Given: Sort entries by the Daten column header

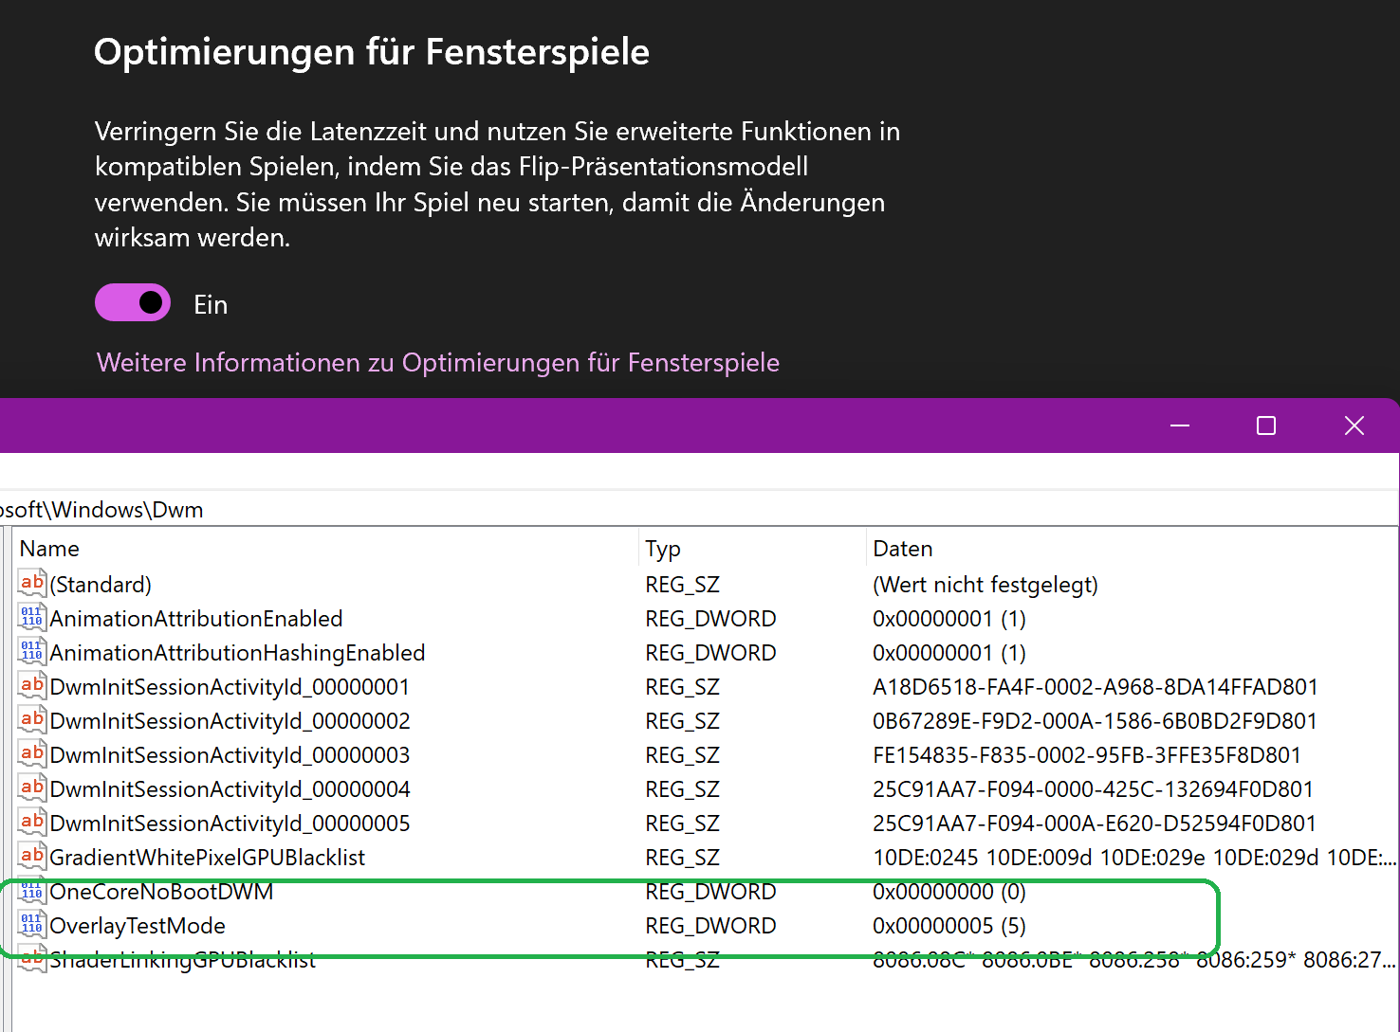Looking at the screenshot, I should tap(902, 548).
